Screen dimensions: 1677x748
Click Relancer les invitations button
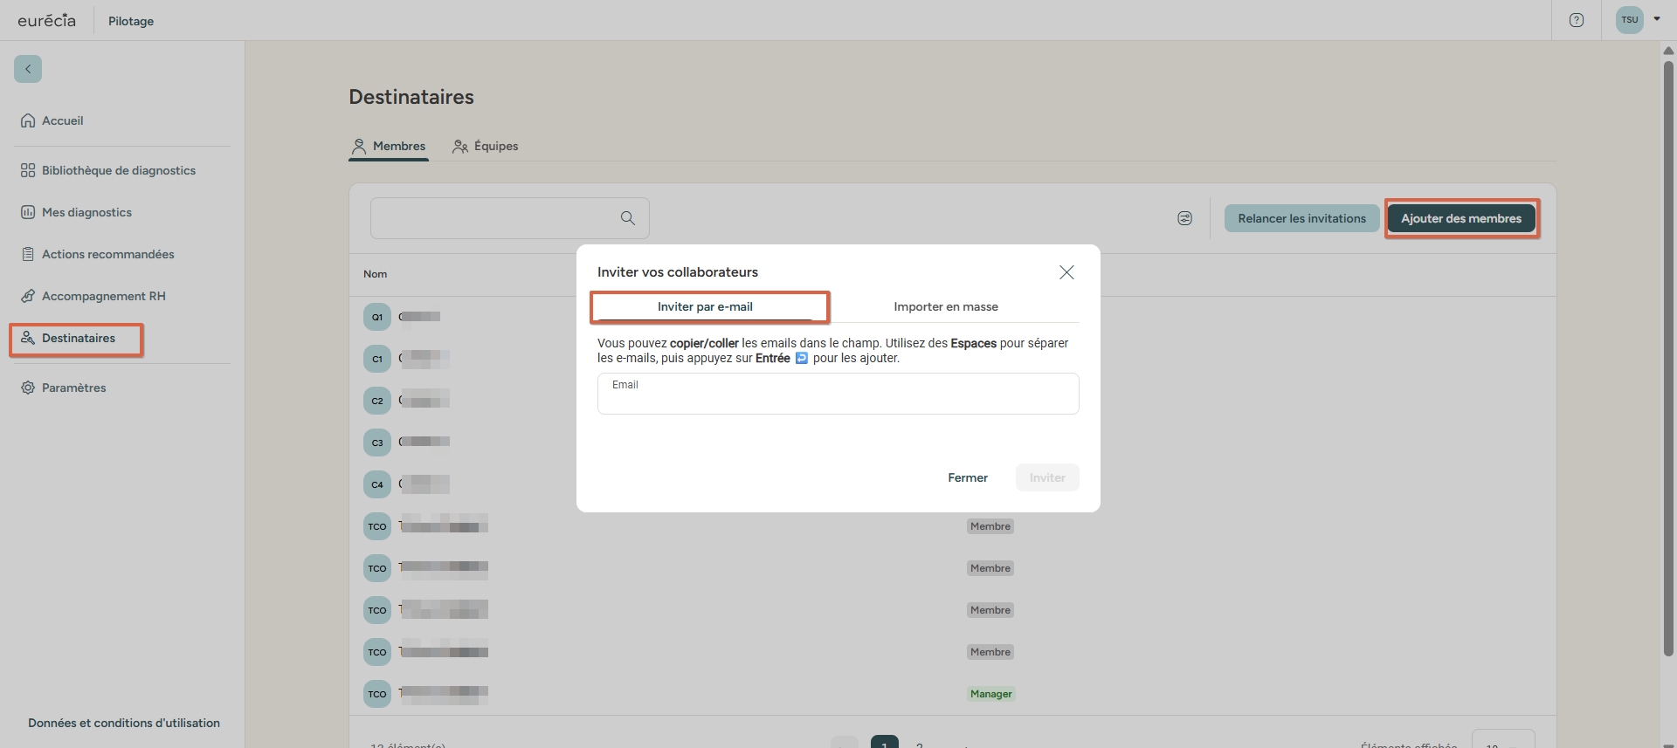click(x=1301, y=218)
